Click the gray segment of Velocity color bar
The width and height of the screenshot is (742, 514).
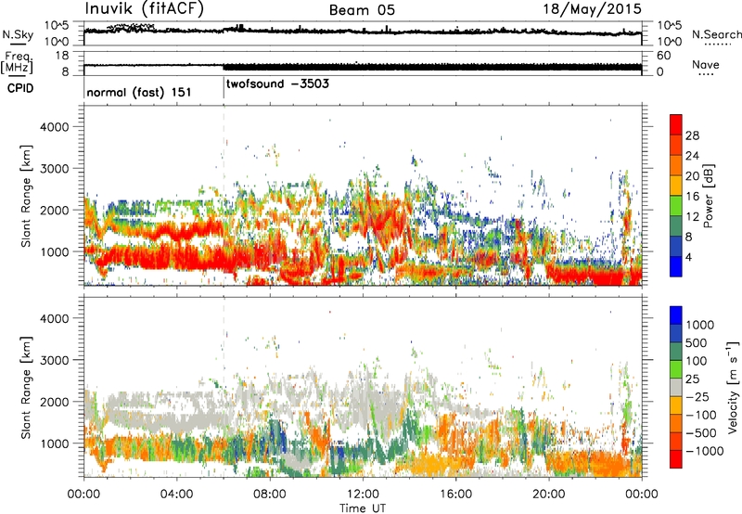point(676,387)
